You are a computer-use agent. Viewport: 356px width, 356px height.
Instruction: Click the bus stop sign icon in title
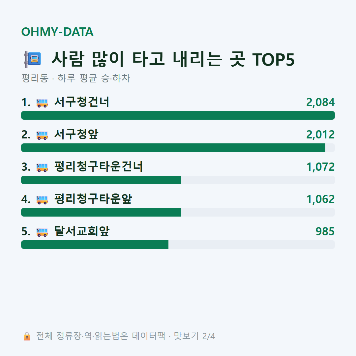33,59
